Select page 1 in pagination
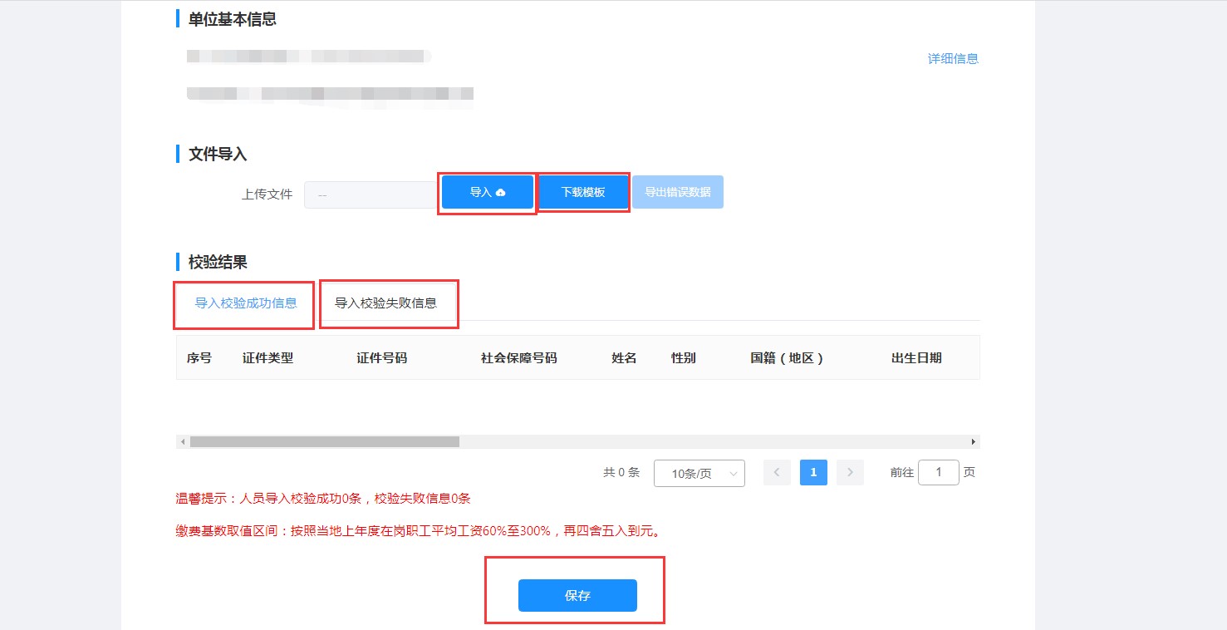Image resolution: width=1227 pixels, height=630 pixels. tap(813, 472)
